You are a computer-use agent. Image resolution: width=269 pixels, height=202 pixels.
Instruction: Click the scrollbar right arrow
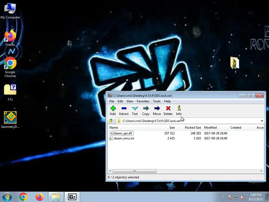pyautogui.click(x=261, y=171)
